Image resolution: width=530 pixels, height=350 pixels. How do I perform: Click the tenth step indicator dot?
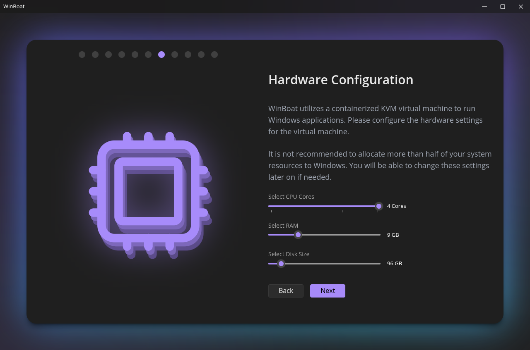[x=201, y=55]
